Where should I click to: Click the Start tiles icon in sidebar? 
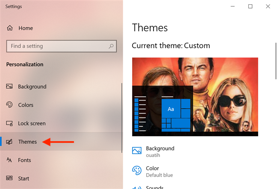coord(9,178)
